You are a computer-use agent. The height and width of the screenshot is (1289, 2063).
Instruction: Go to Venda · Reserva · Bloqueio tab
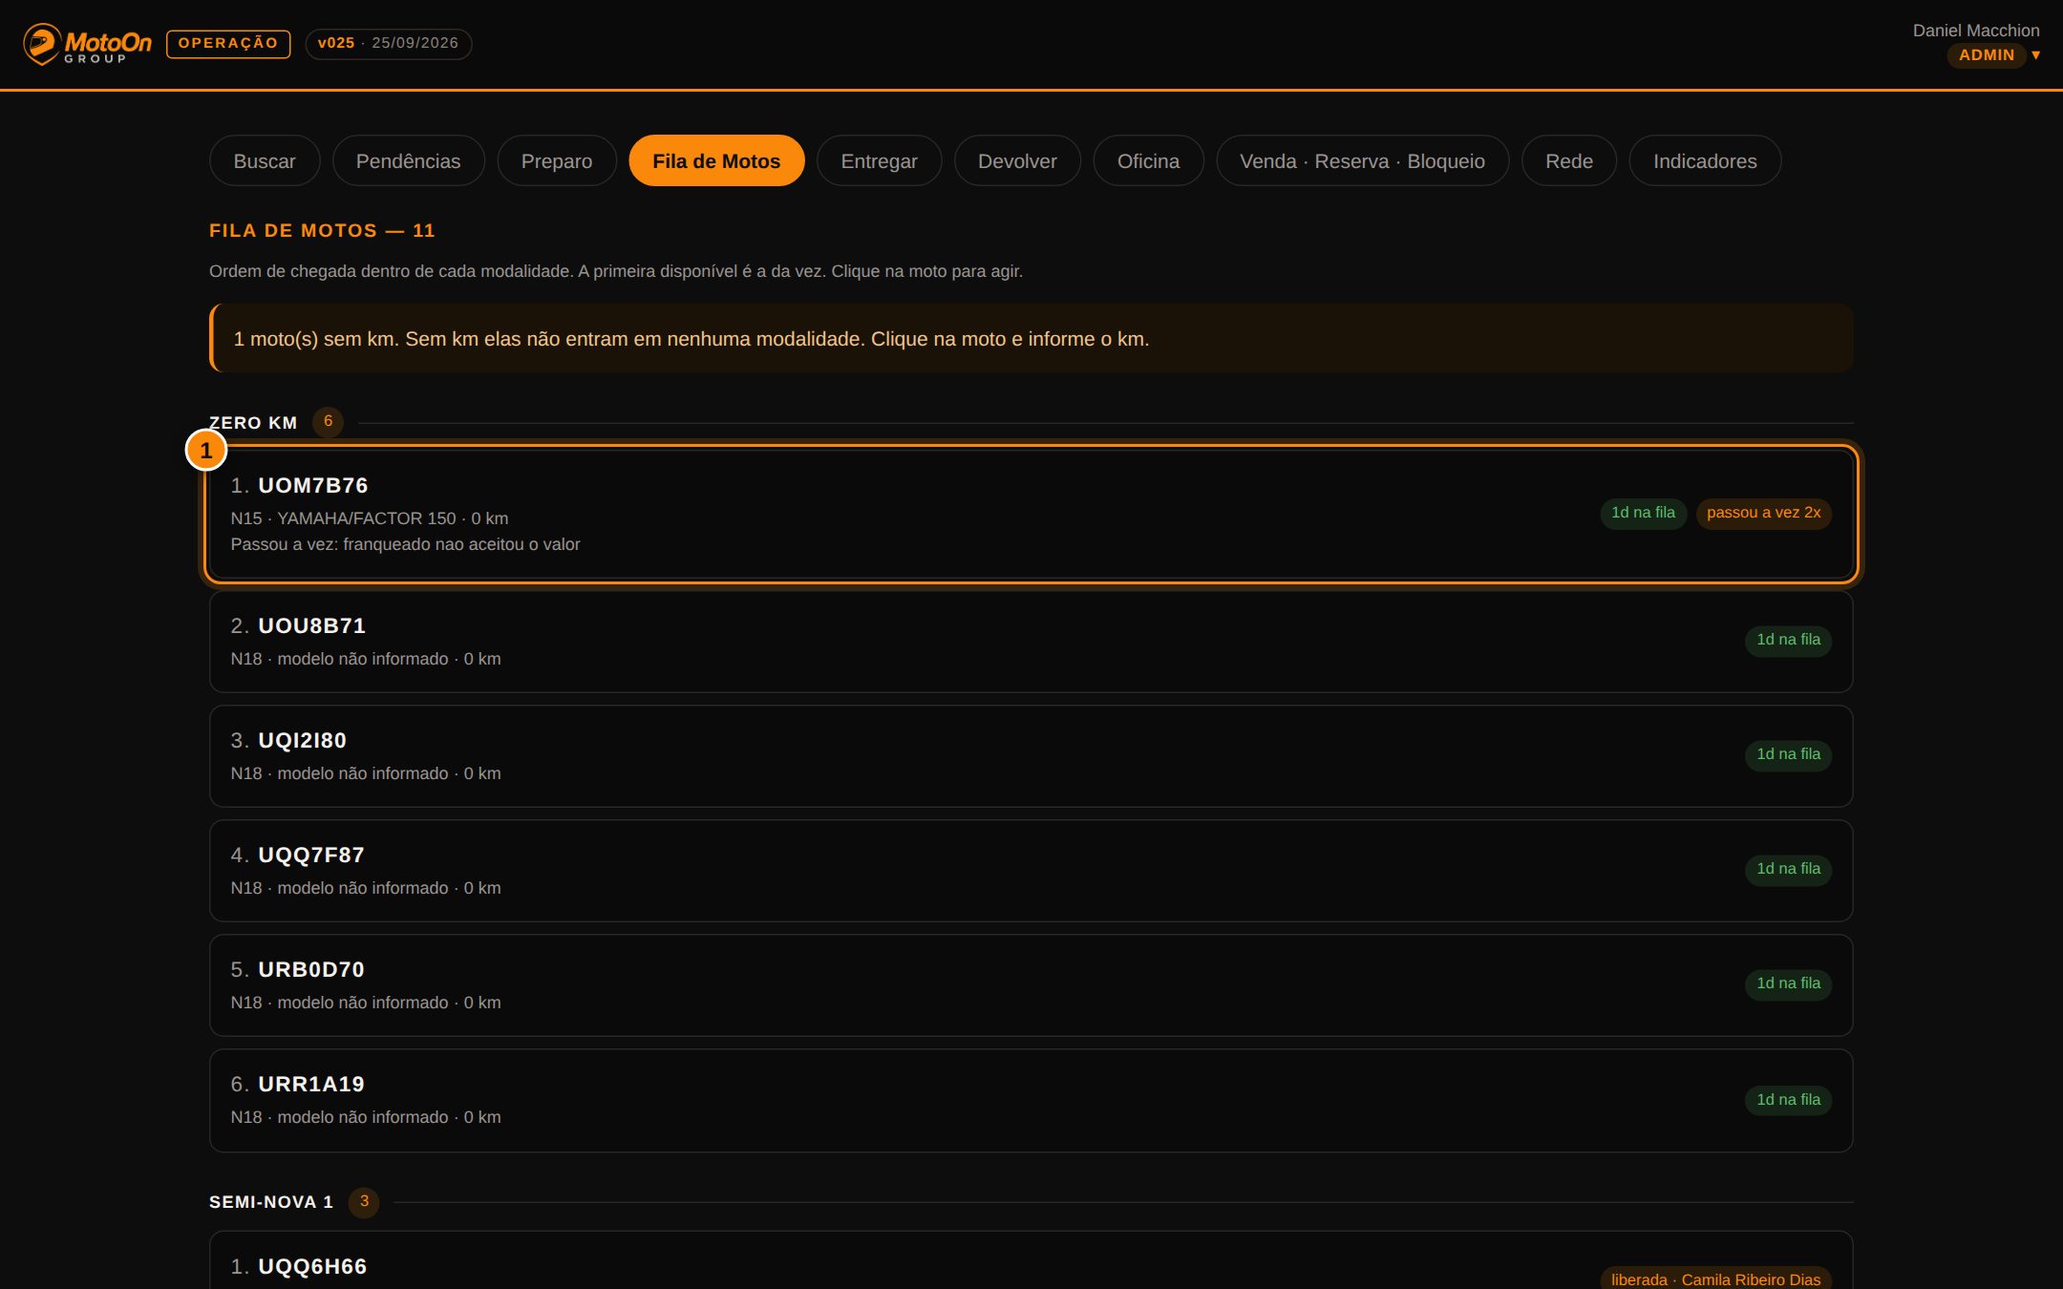tap(1362, 160)
